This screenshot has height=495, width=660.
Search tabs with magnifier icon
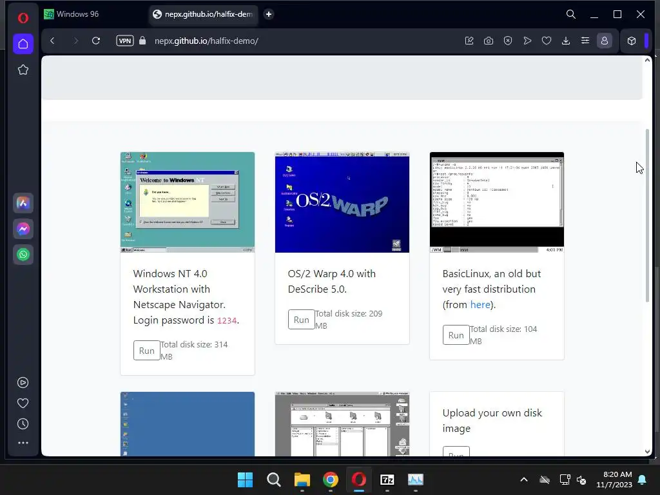(571, 14)
